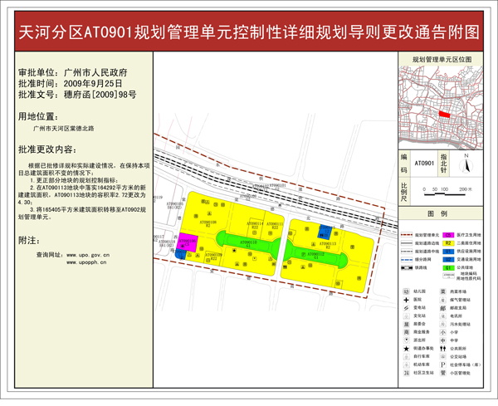Click the magenta parcel AT090106 on the map
The height and width of the screenshot is (406, 498).
pos(187,243)
